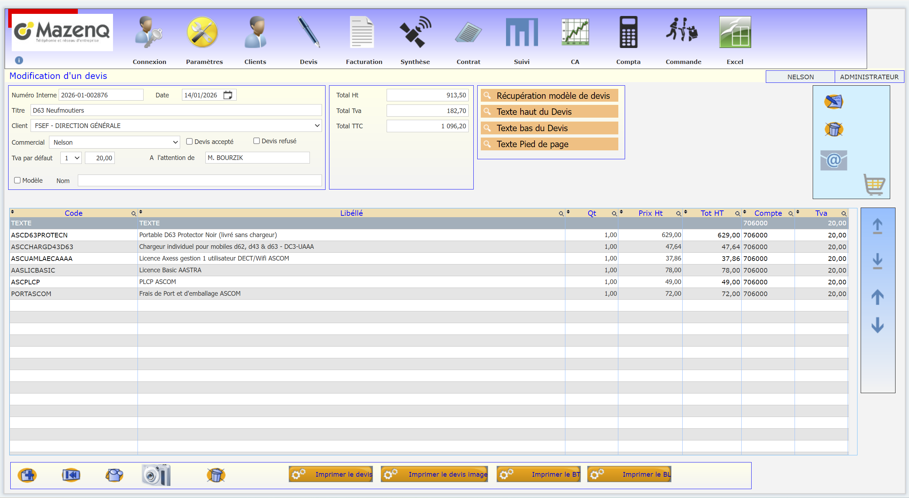
Task: Click the move-to-bottom arrow icon
Action: click(x=877, y=261)
